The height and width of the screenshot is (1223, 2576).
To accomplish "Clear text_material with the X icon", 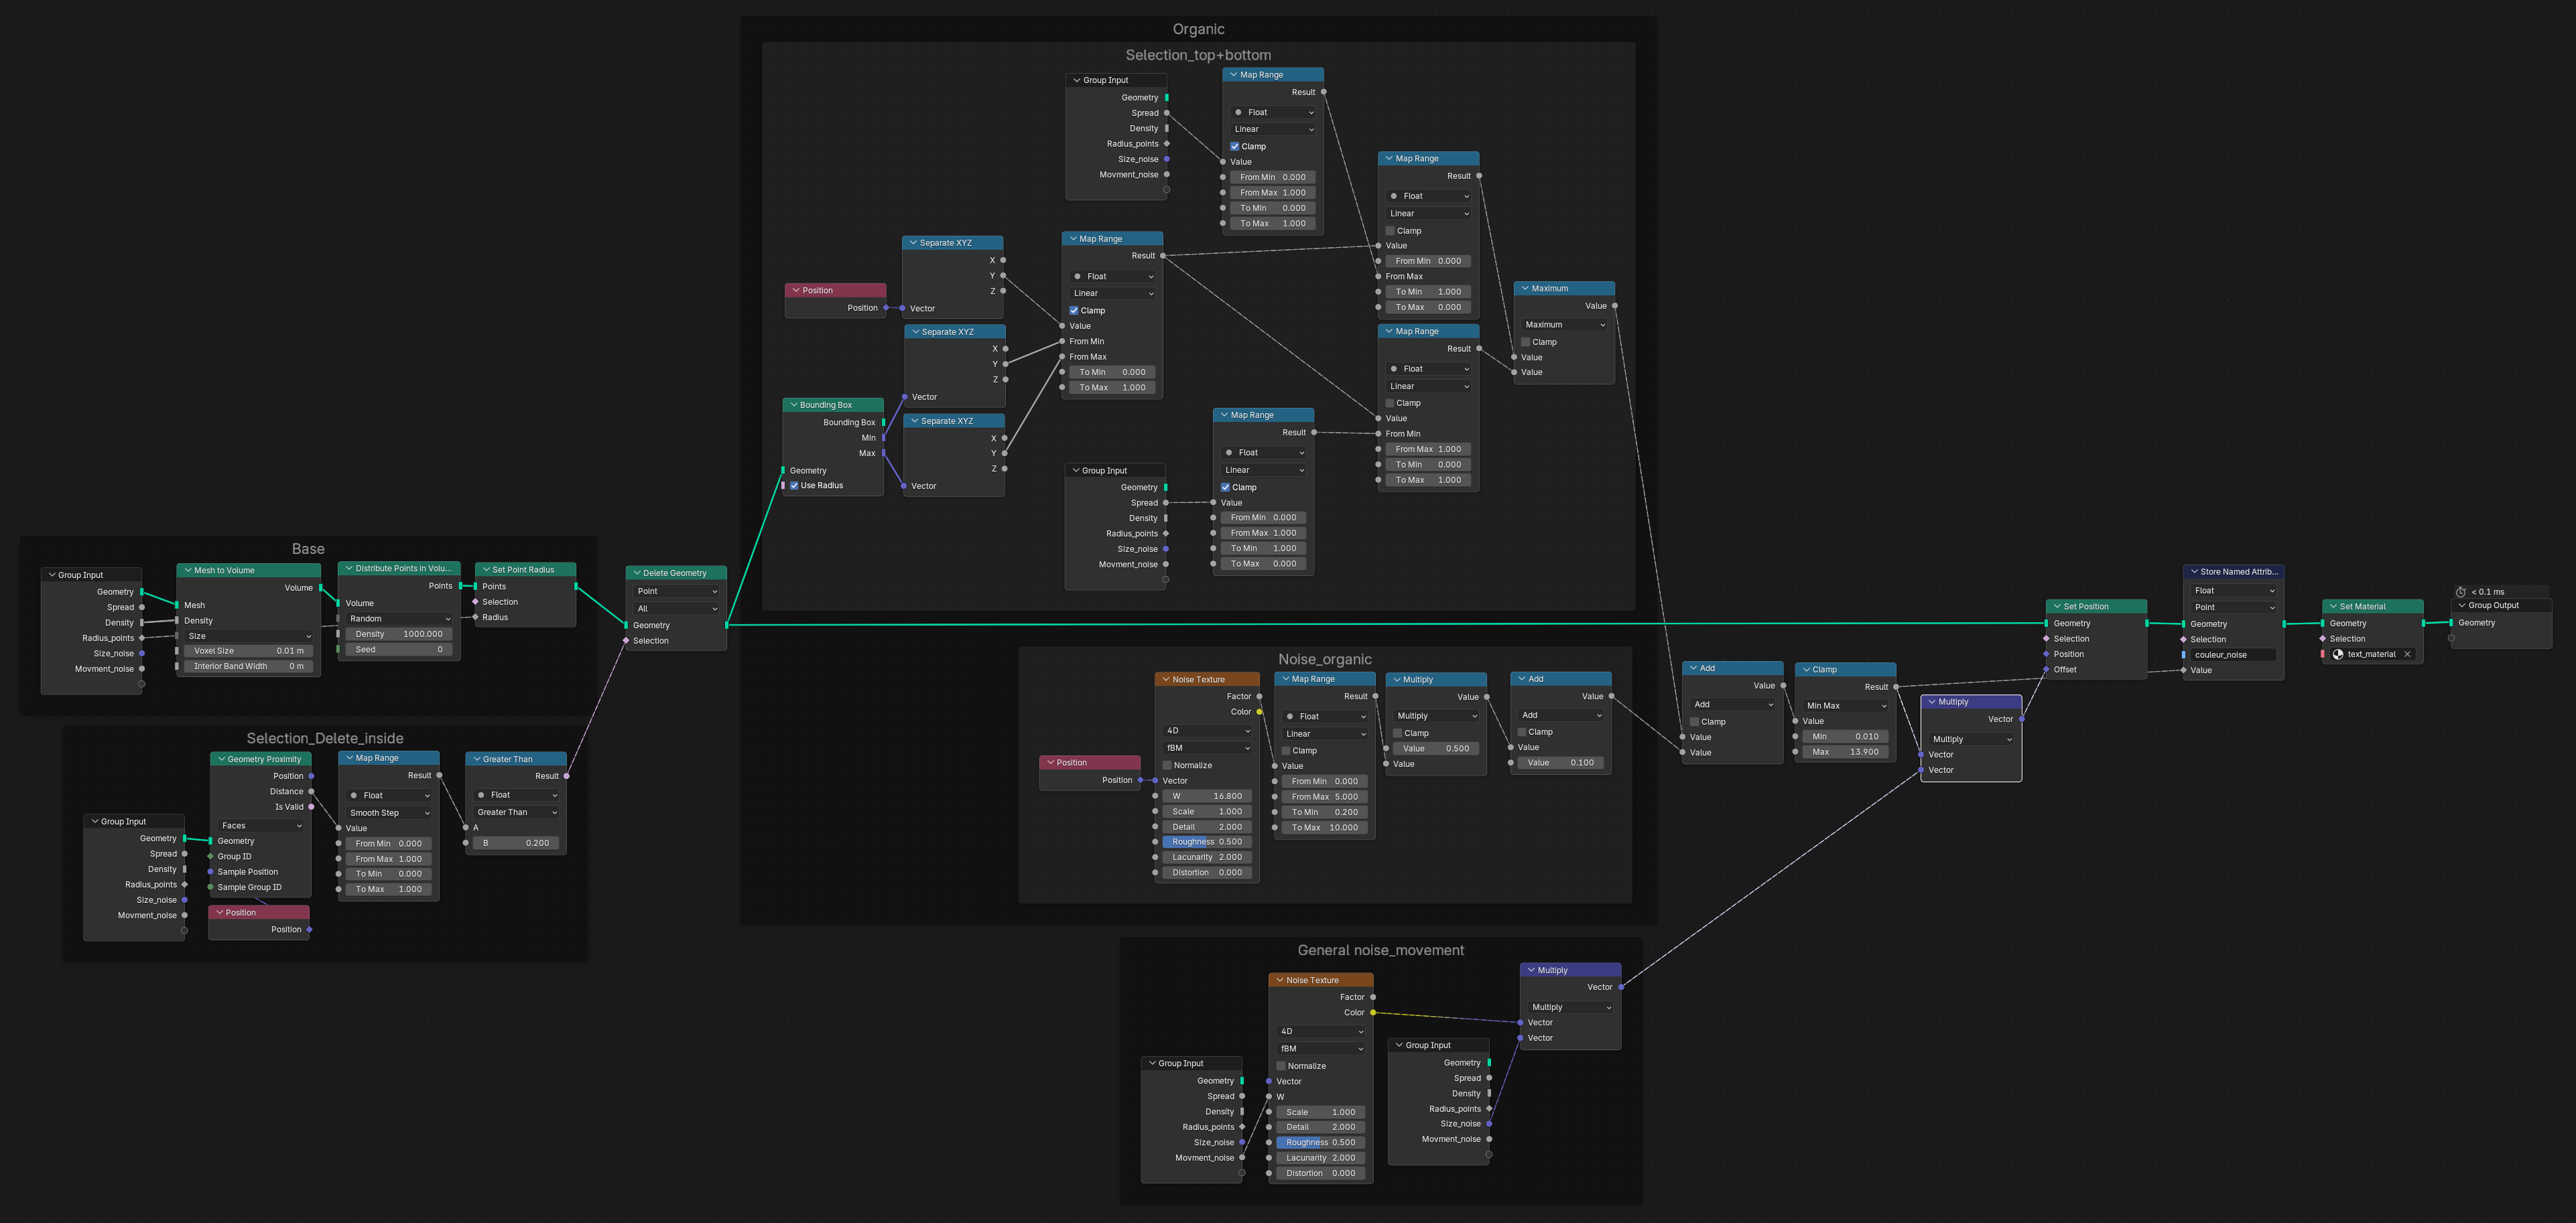I will 2407,654.
